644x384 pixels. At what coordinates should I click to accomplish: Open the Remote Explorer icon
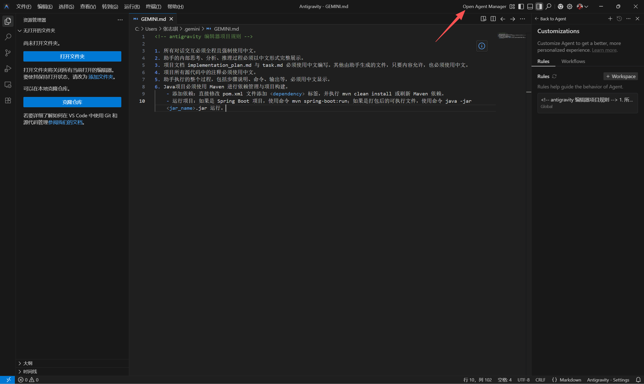pyautogui.click(x=8, y=85)
